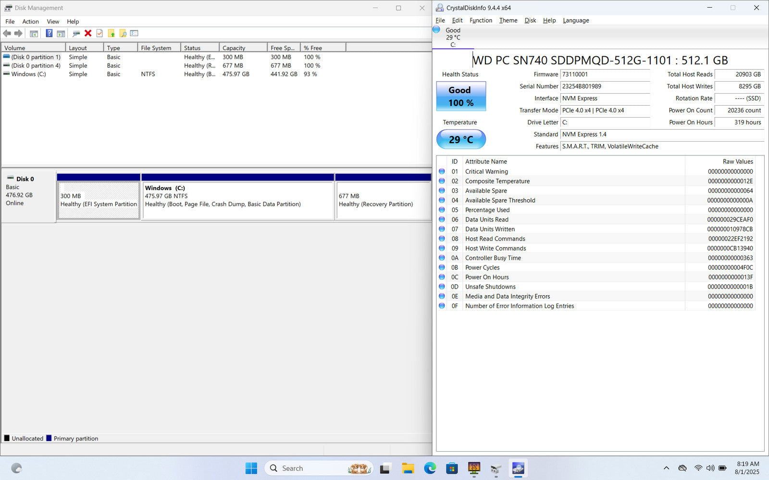Open the Function menu in CrystalDiskInfo
The image size is (769, 480).
[481, 20]
